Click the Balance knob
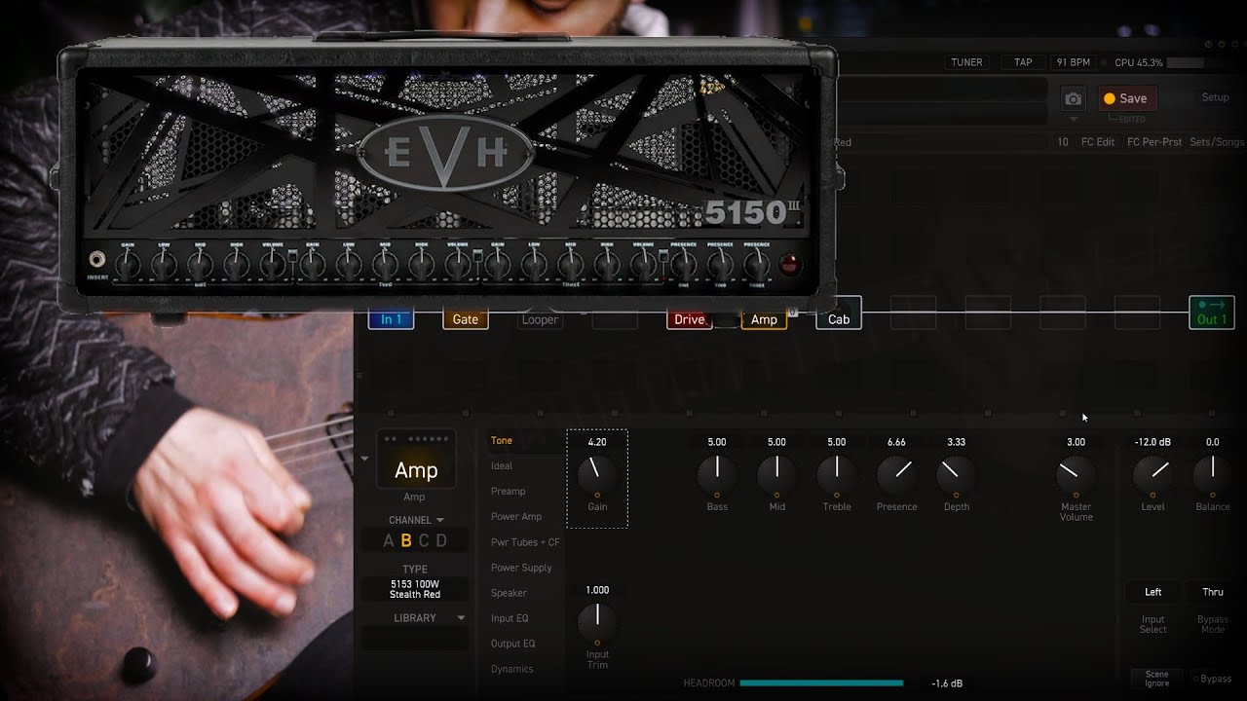The width and height of the screenshot is (1247, 701). (x=1213, y=474)
